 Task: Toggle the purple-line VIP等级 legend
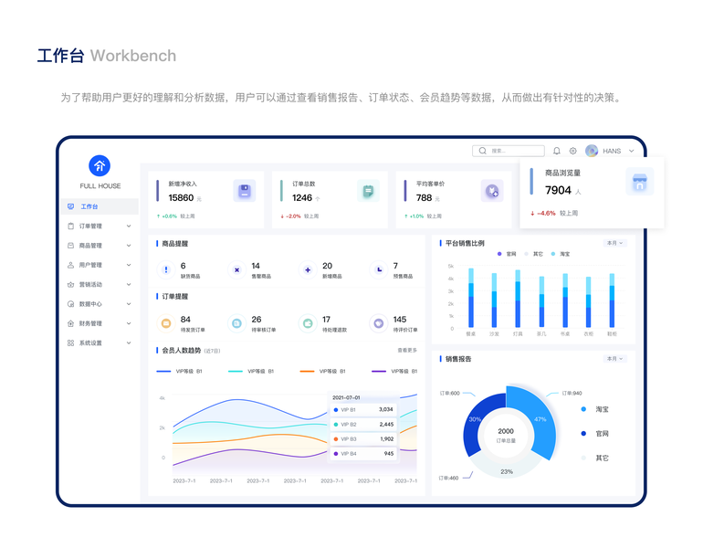394,371
